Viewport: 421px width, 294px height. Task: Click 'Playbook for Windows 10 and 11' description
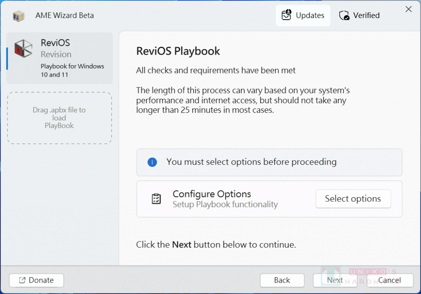(x=72, y=70)
